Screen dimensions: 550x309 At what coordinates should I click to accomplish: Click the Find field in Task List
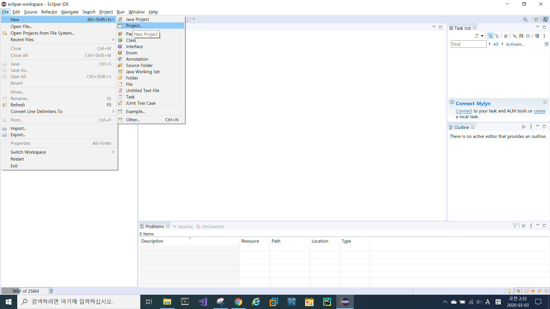click(468, 44)
